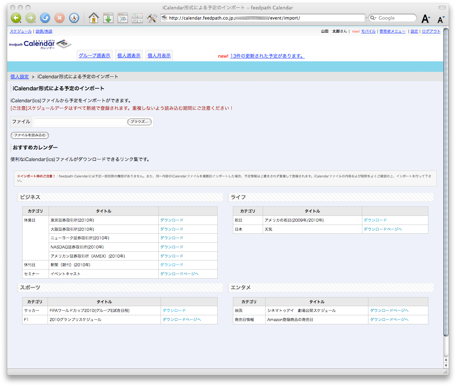
Task: Go to Home page via house icon
Action: [x=93, y=18]
